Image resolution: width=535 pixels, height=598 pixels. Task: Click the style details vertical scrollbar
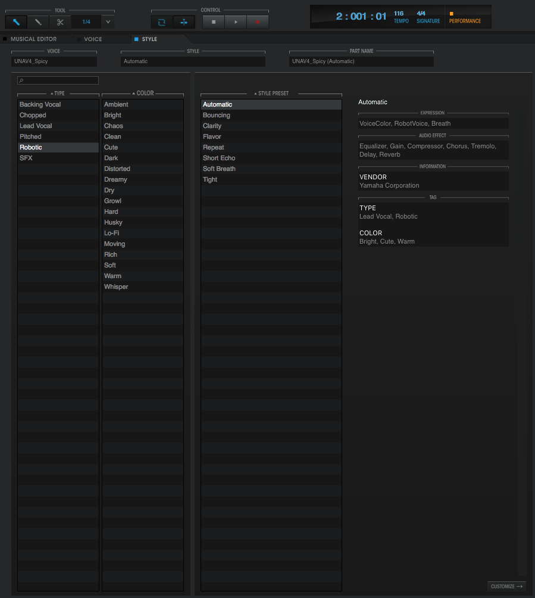click(522, 343)
